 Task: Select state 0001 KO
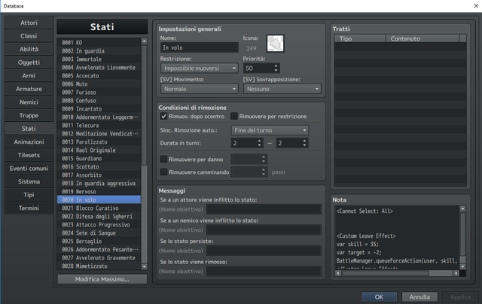[x=99, y=42]
